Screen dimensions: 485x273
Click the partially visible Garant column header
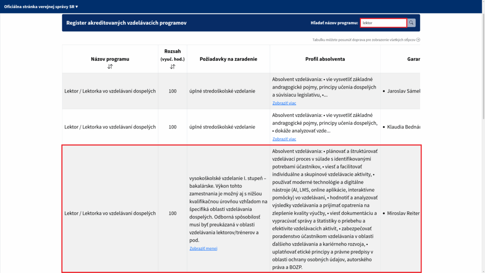click(413, 59)
